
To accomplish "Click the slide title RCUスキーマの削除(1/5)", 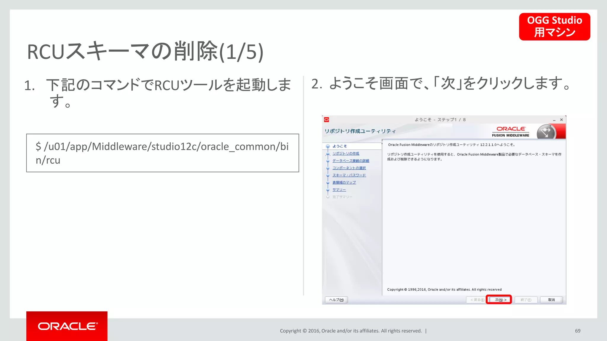I will pos(145,52).
